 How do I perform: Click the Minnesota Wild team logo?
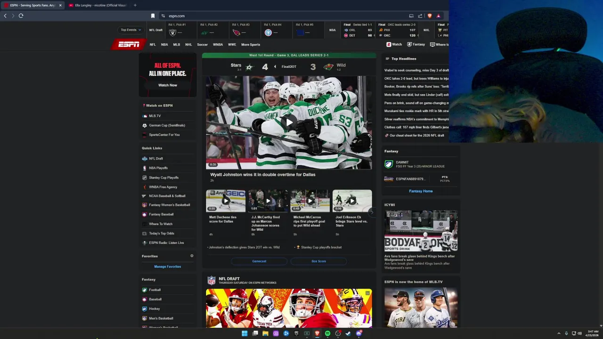pos(328,67)
